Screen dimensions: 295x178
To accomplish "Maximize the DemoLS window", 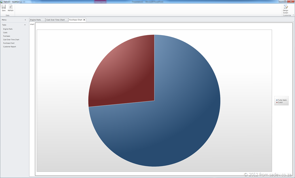I will coord(285,1).
